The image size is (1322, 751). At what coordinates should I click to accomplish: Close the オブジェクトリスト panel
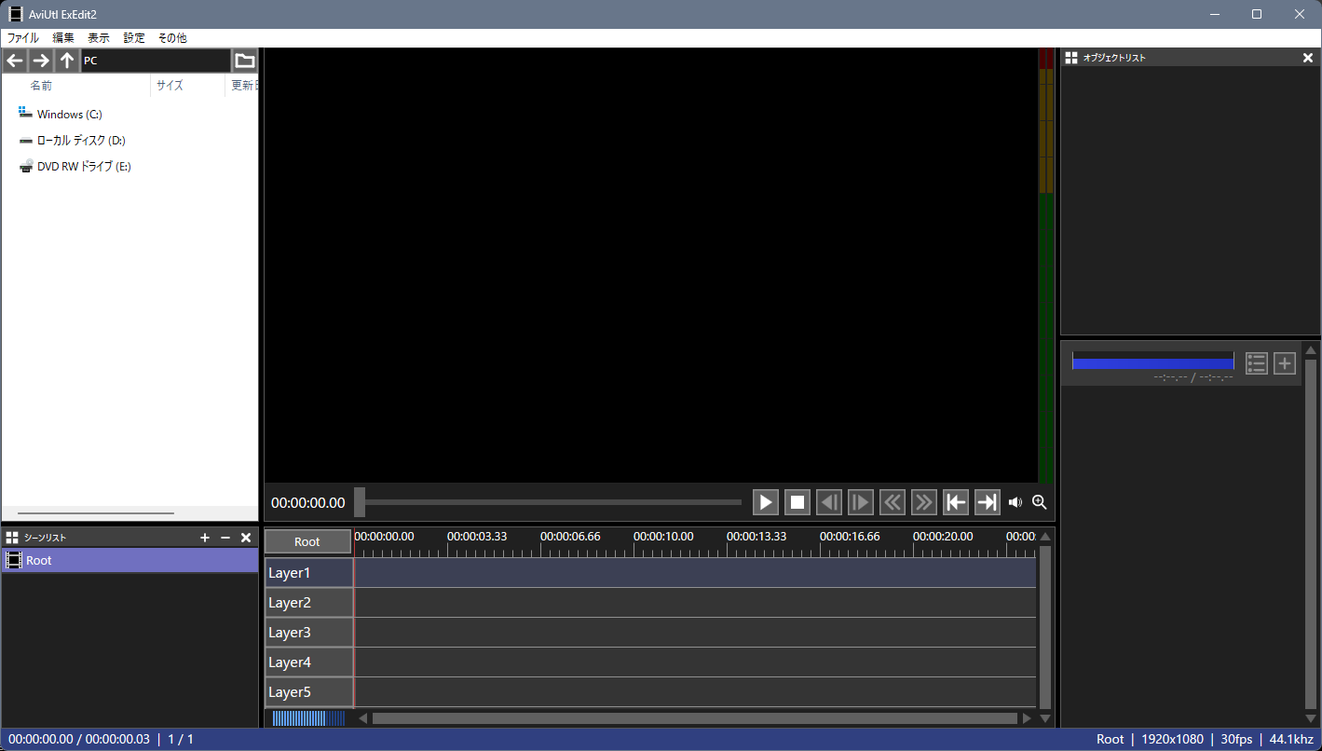coord(1307,58)
